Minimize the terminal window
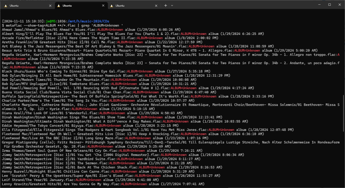 click(x=319, y=5)
